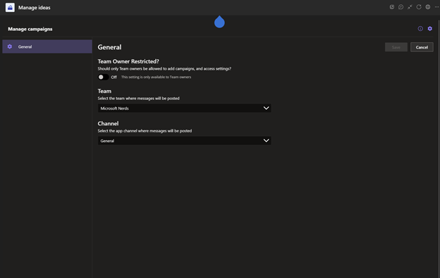Click the Cancel button
440x278 pixels.
coord(422,47)
